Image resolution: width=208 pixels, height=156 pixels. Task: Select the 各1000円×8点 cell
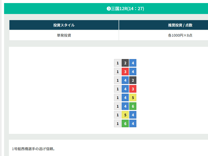[x=180, y=35]
